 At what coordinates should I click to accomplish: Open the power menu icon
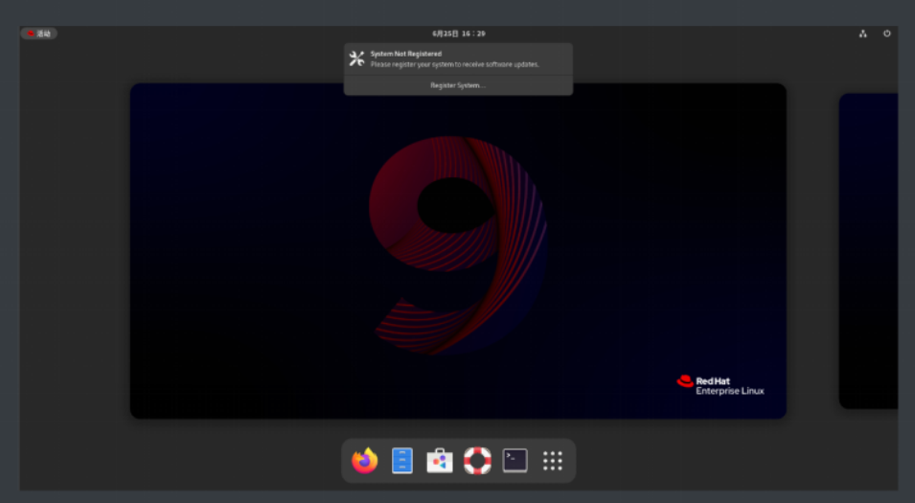[x=886, y=34]
